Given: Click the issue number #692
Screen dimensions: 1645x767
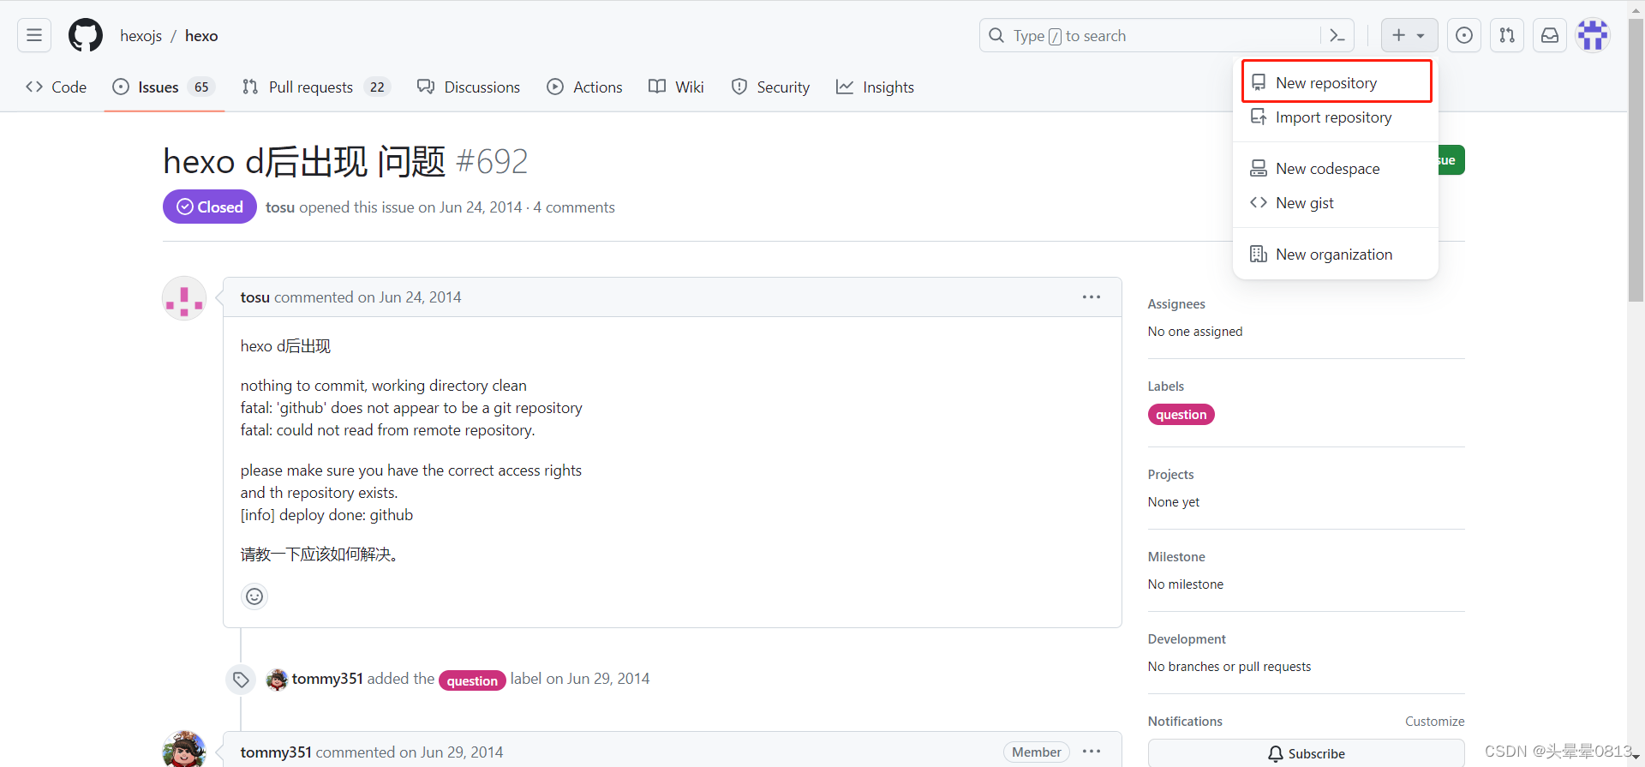Looking at the screenshot, I should [x=492, y=161].
